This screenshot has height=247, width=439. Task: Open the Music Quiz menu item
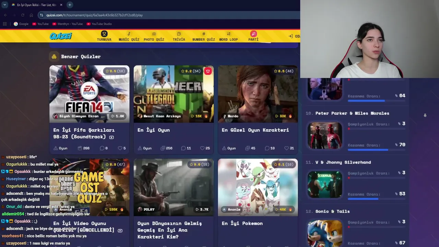(x=129, y=36)
